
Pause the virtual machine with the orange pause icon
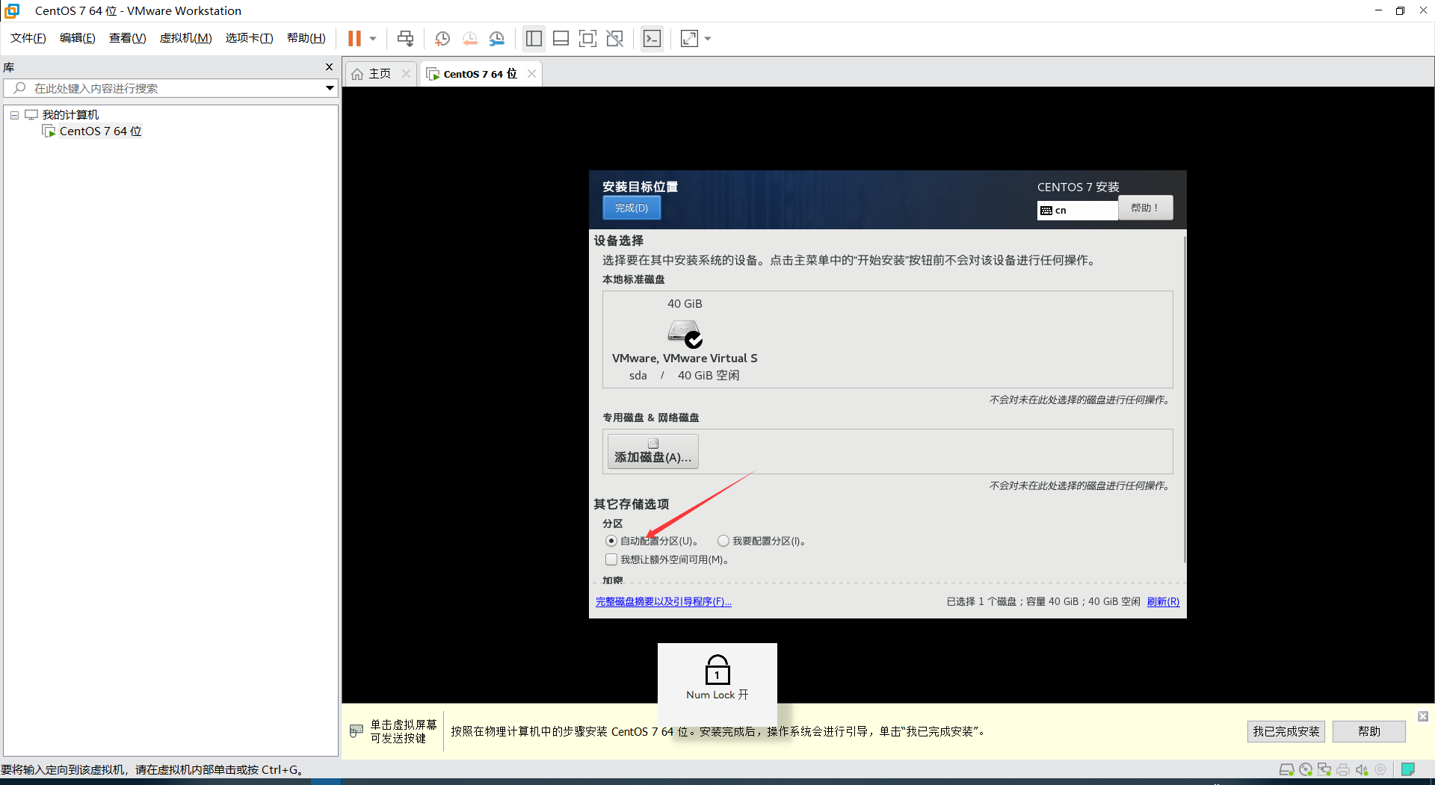pyautogui.click(x=354, y=38)
